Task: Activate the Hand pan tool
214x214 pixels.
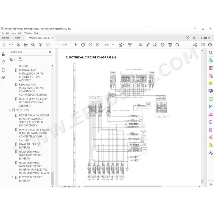Action: pos(83,45)
